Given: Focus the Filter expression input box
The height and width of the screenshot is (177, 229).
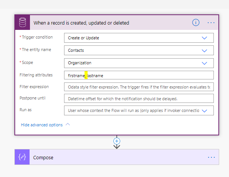Looking at the screenshot, I should (x=139, y=87).
